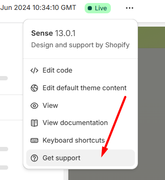This screenshot has width=165, height=180.
Task: Open the View documentation entry text
Action: click(75, 123)
